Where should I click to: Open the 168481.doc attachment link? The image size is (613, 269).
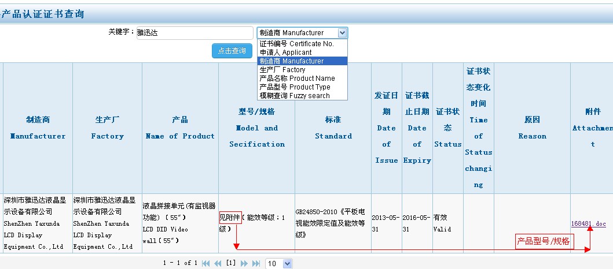(x=588, y=223)
